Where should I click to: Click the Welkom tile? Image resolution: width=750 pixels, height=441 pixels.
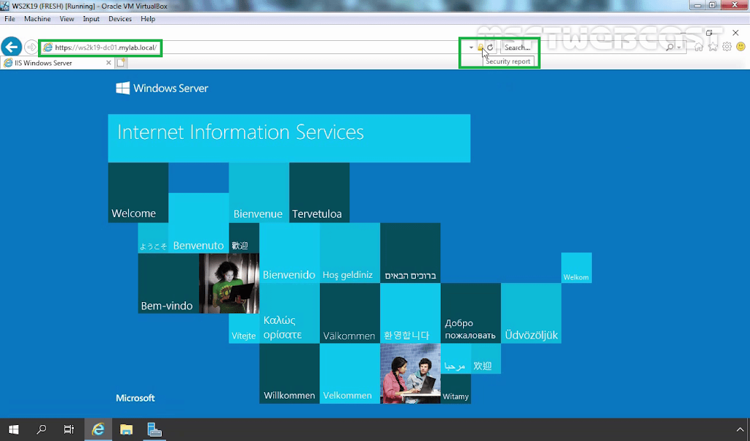[576, 268]
